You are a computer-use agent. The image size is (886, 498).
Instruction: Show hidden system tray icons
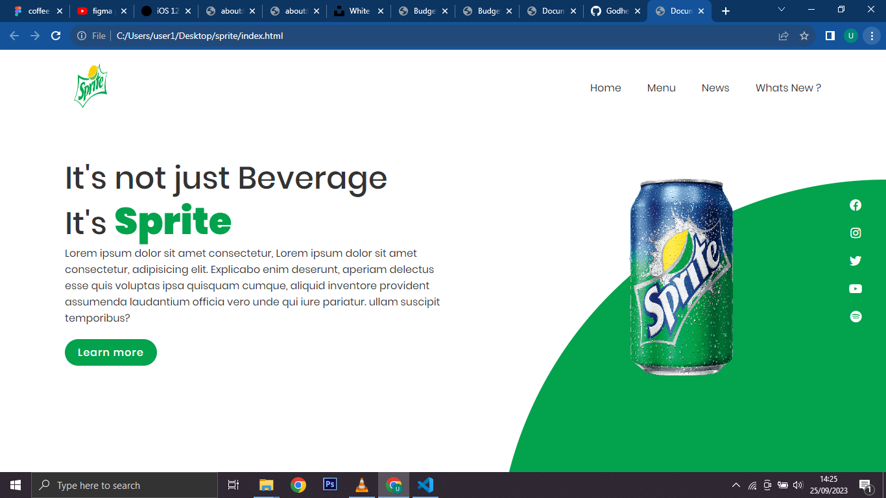[736, 485]
